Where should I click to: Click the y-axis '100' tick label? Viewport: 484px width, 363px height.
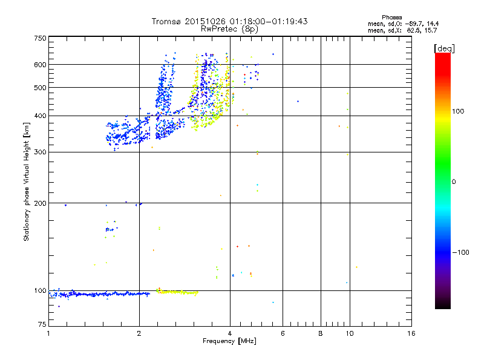[x=40, y=291]
